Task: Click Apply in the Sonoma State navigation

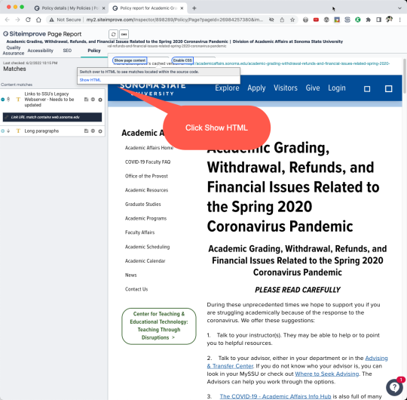Action: (x=256, y=88)
